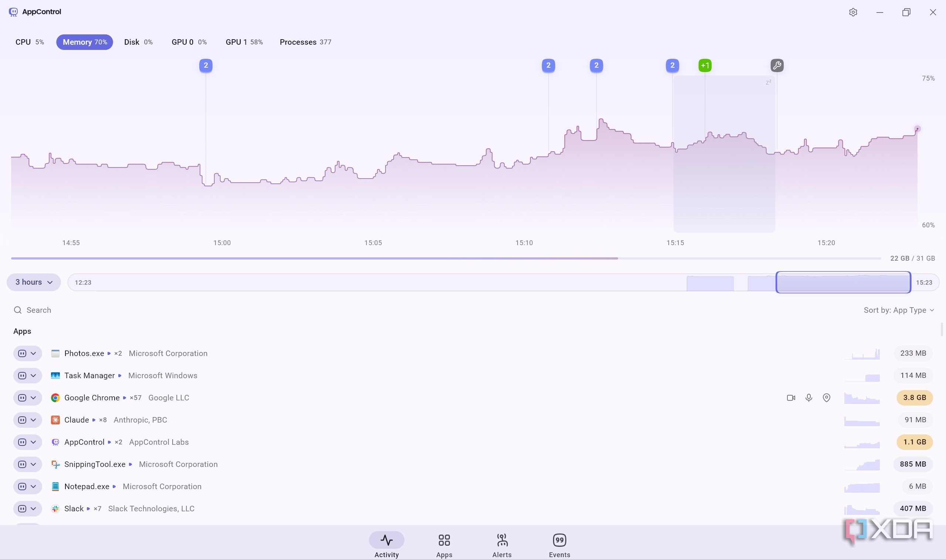The height and width of the screenshot is (559, 946).
Task: Open the control chevron for Notepad.exe
Action: [x=33, y=487]
